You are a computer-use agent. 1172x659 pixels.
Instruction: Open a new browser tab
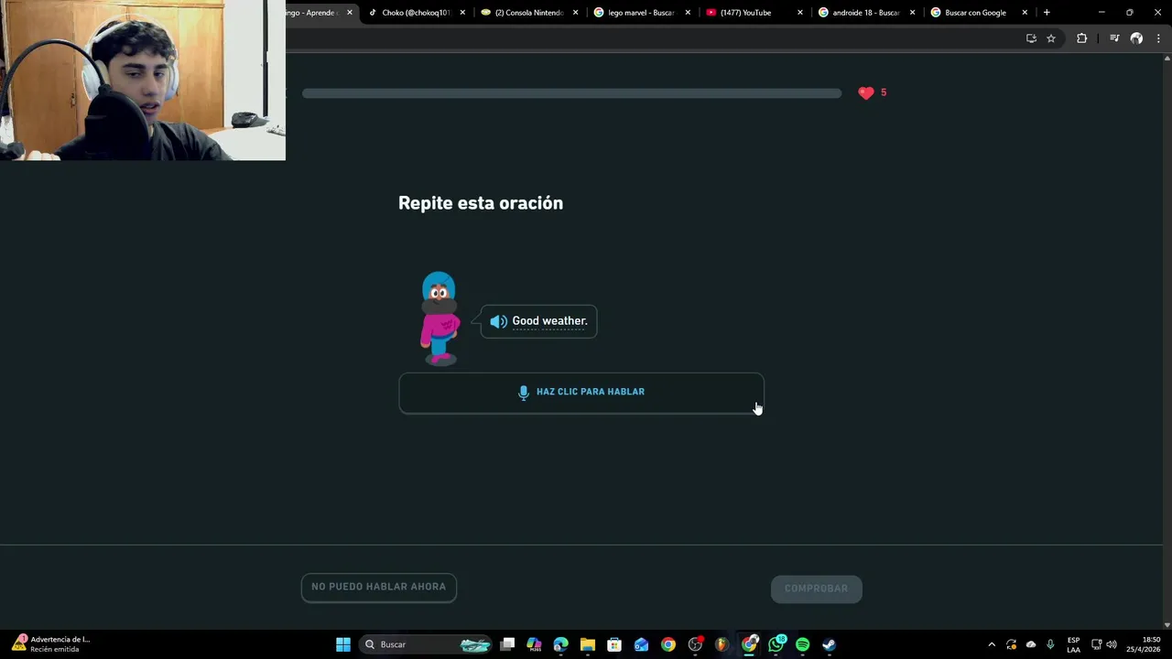1047,13
